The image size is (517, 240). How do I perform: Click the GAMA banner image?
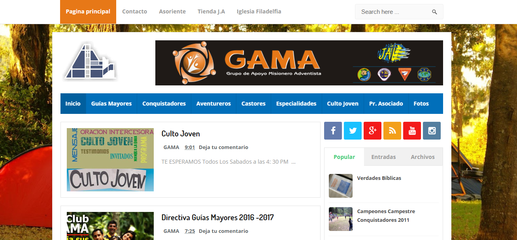click(x=299, y=63)
